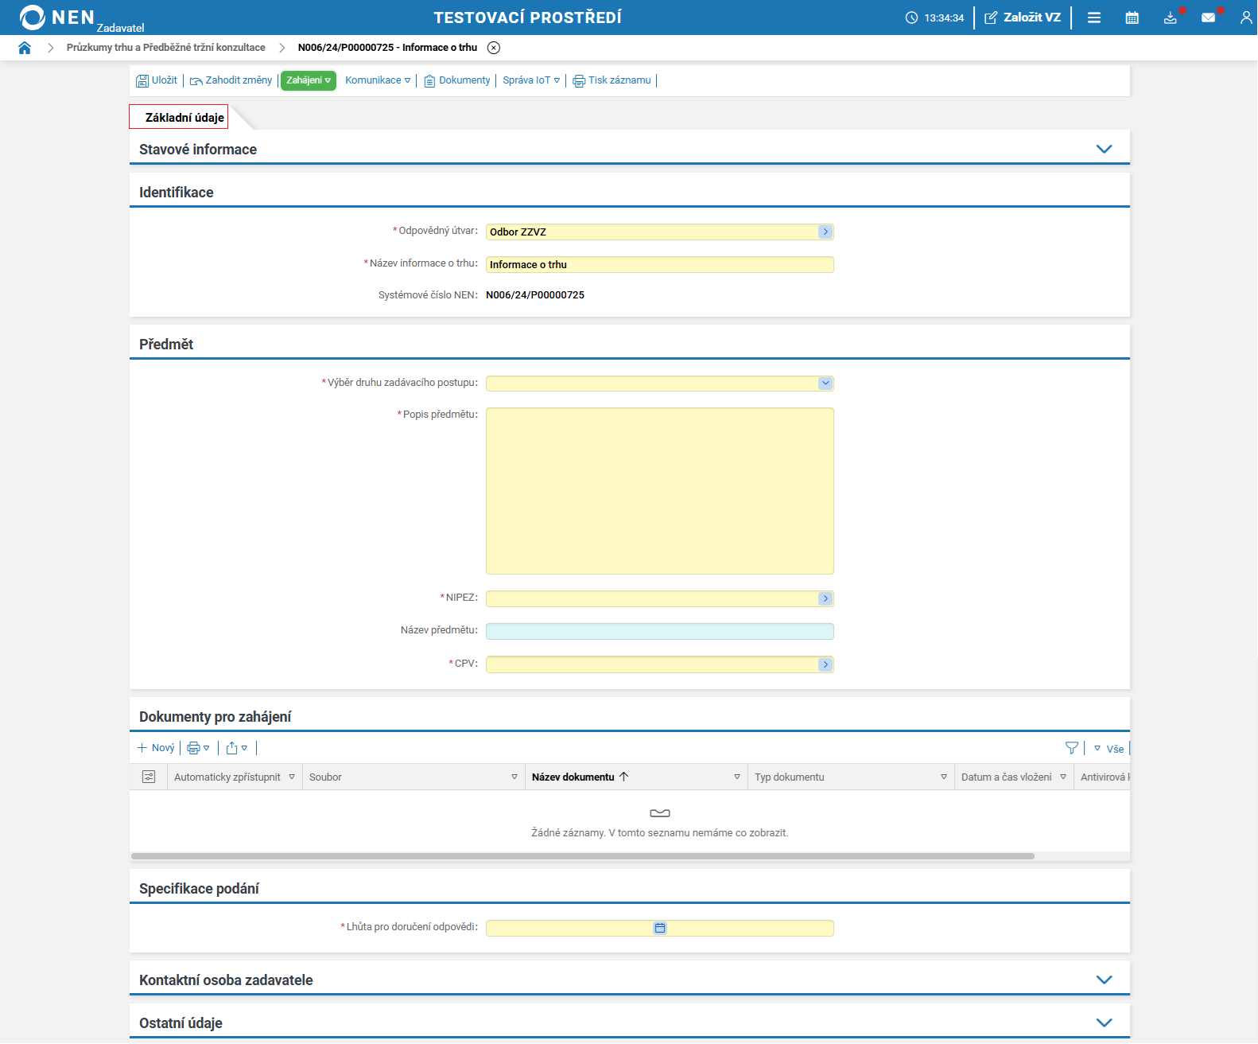Expand the Stavové informace section
The height and width of the screenshot is (1044, 1258).
pos(1104,149)
